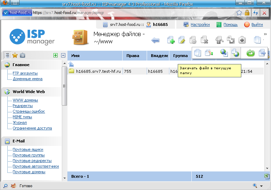
Task: Click the first-aid kit toolbar icon
Action: 242,40
